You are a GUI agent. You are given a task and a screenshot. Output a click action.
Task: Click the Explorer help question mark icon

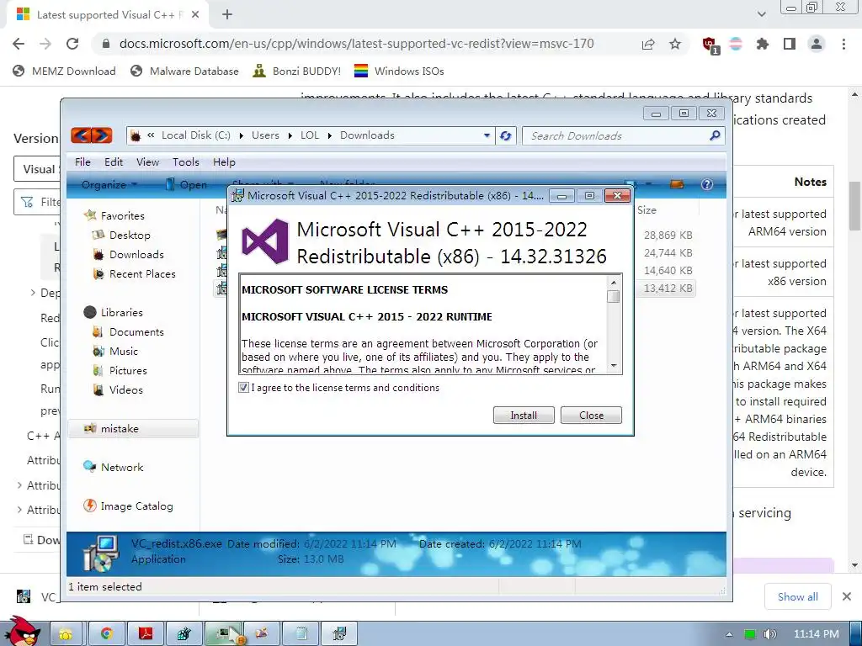[x=707, y=184]
